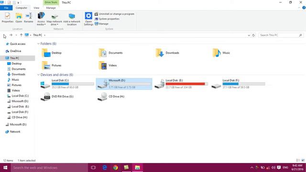Select the Local Disk (E:) drive tile
This screenshot has width=306, height=172.
pyautogui.click(x=181, y=84)
